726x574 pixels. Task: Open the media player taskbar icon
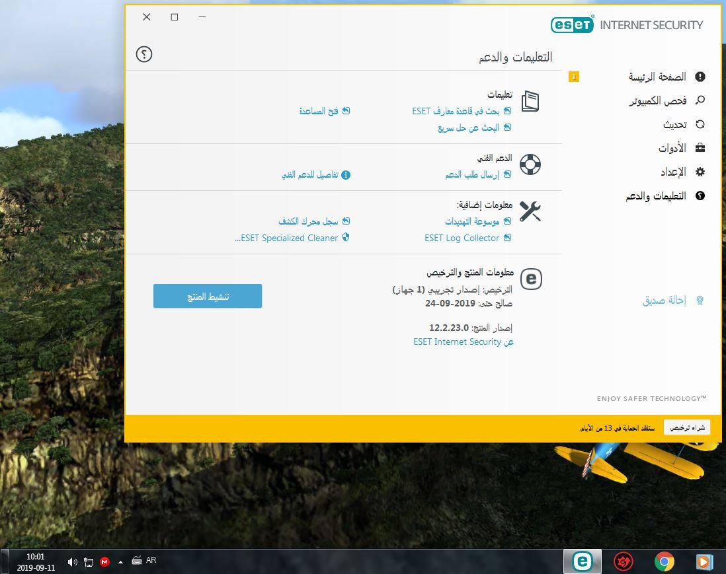click(704, 561)
